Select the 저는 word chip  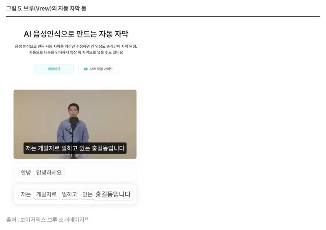tap(26, 194)
